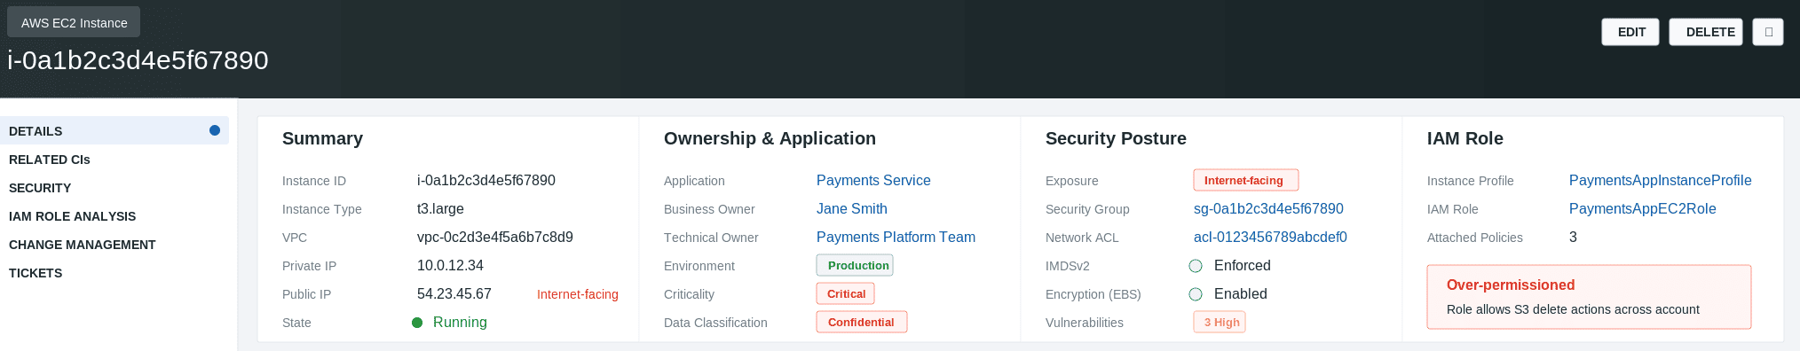The image size is (1800, 351).
Task: Click private IP 10.0.12.34
Action: point(450,265)
